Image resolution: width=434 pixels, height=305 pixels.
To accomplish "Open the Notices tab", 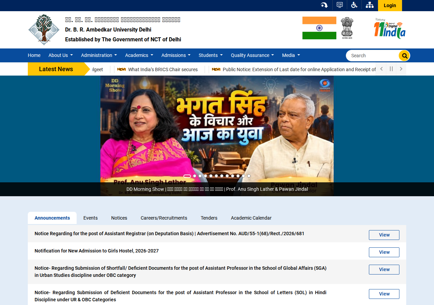I will coord(119,218).
